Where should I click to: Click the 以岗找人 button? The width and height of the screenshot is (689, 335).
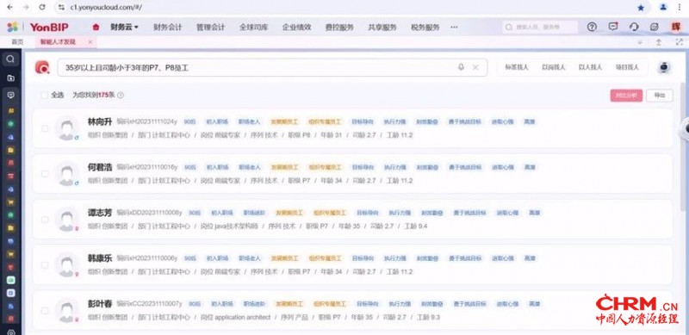pyautogui.click(x=553, y=68)
